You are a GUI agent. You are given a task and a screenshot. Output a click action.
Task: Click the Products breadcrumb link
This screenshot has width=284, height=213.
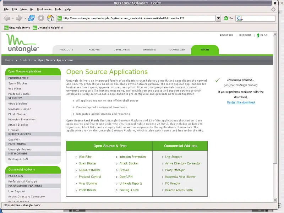pyautogui.click(x=26, y=60)
